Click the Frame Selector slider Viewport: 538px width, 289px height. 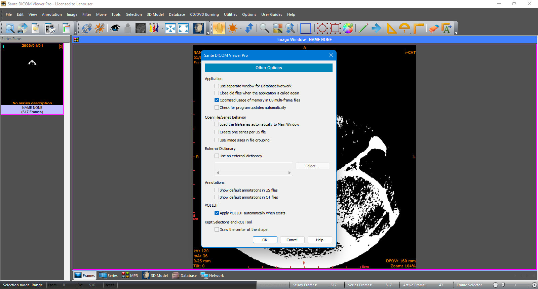[515, 285]
